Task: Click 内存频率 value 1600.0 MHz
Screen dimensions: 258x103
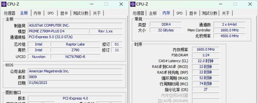Action: (206, 49)
